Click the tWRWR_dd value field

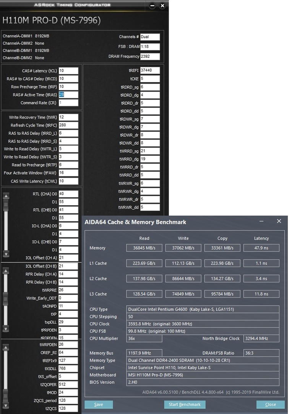click(x=150, y=207)
